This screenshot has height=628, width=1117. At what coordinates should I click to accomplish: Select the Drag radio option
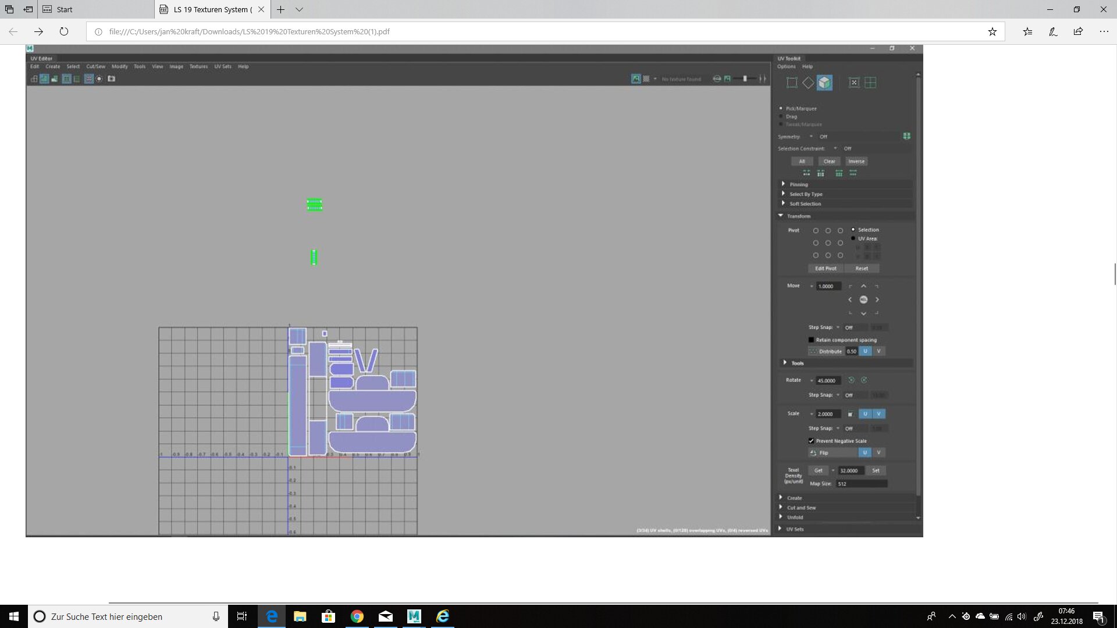coord(781,116)
